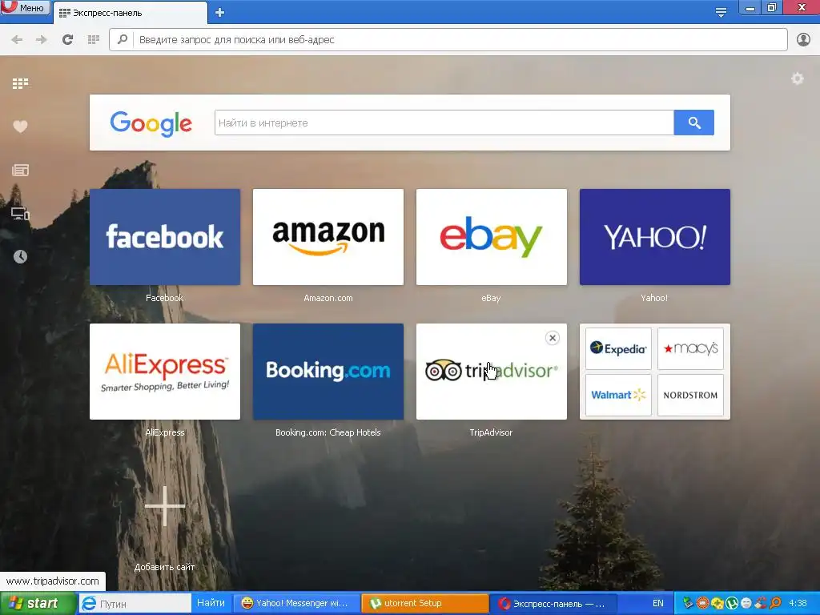Open Walmart in the folder tile

[x=618, y=395]
